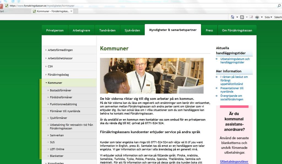
Task: Open Blanketter submenu item
Action: pyautogui.click(x=69, y=156)
